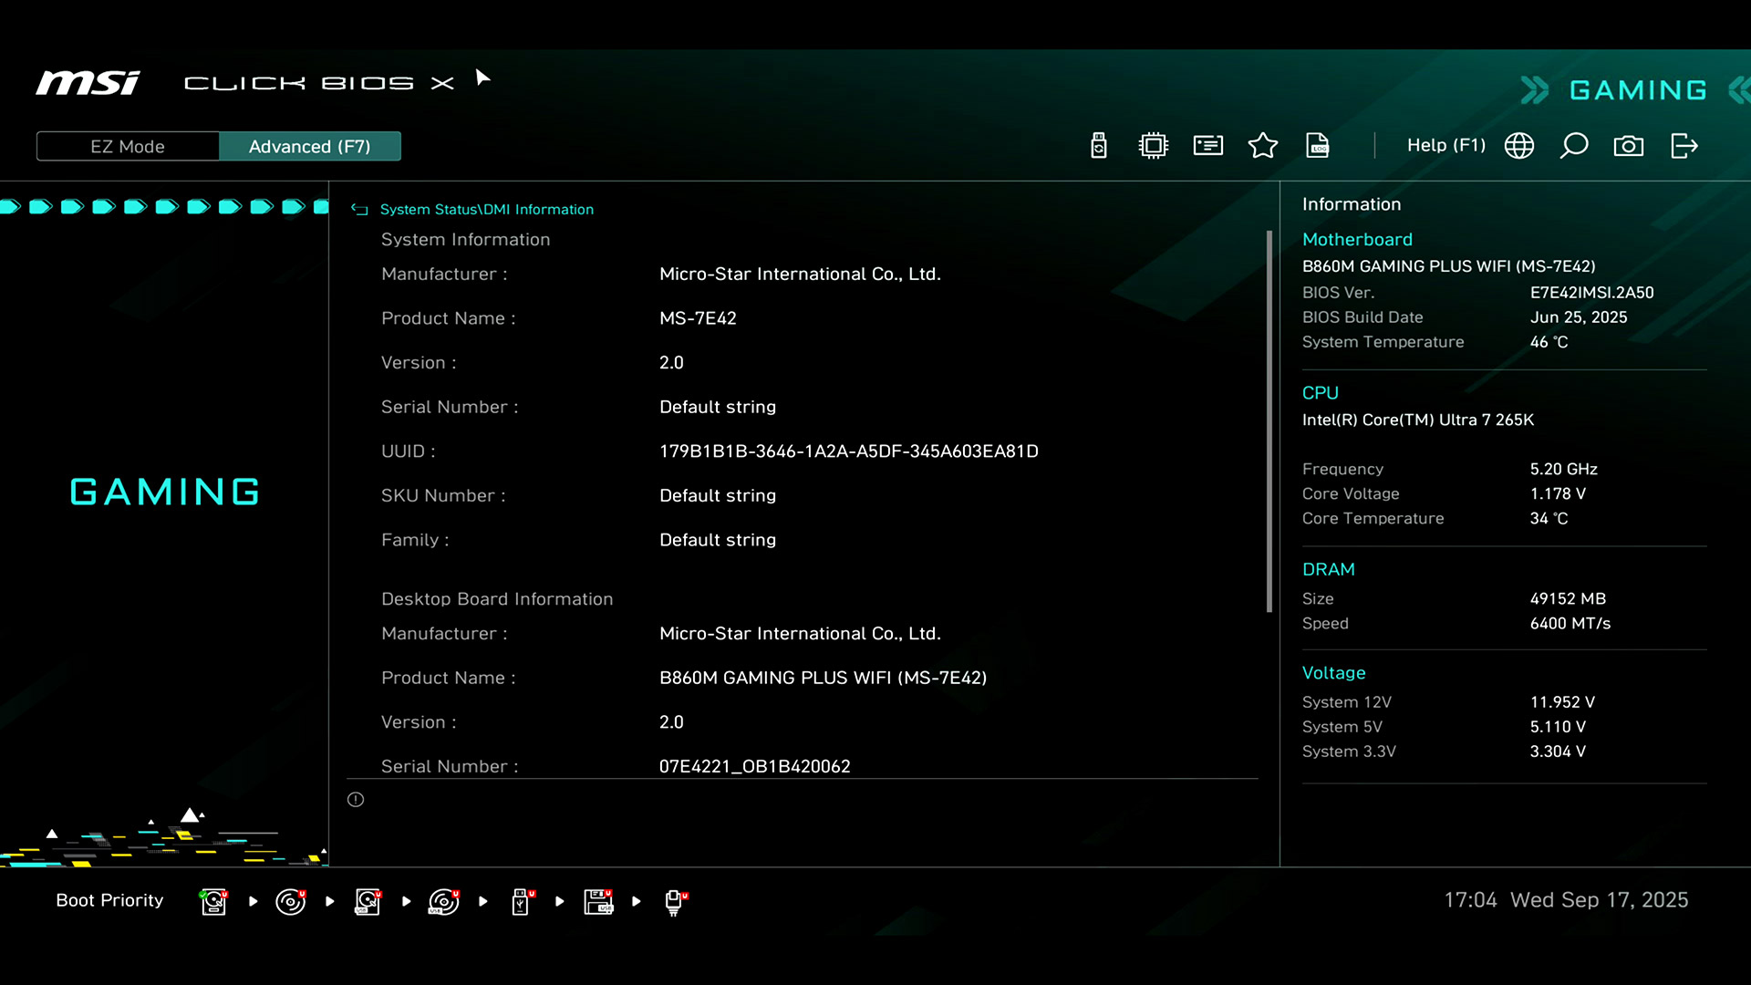The width and height of the screenshot is (1751, 985).
Task: Open Help (F1)
Action: (1445, 146)
